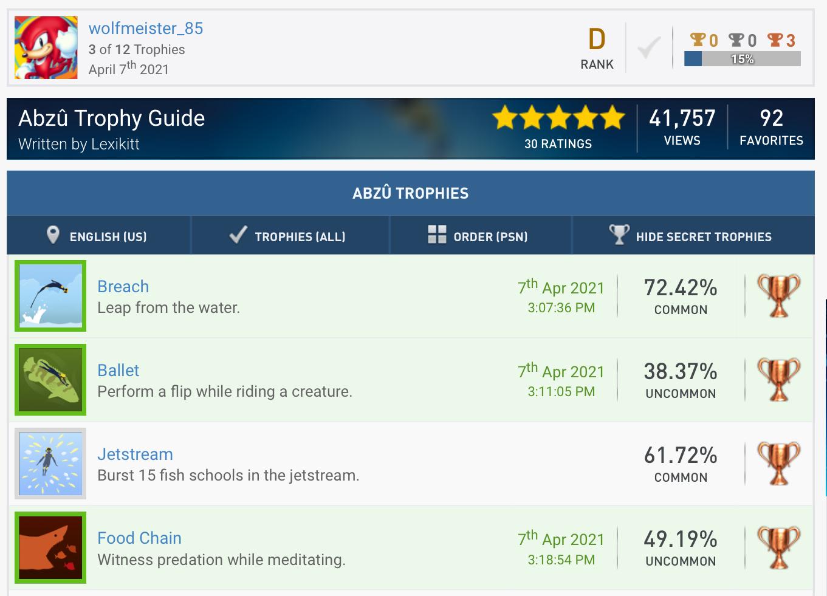Screen dimensions: 827x596
Task: Toggle Hide Secret Trophies
Action: tap(693, 235)
